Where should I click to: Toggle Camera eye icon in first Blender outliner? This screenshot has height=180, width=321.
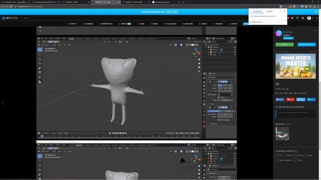pyautogui.click(x=235, y=49)
